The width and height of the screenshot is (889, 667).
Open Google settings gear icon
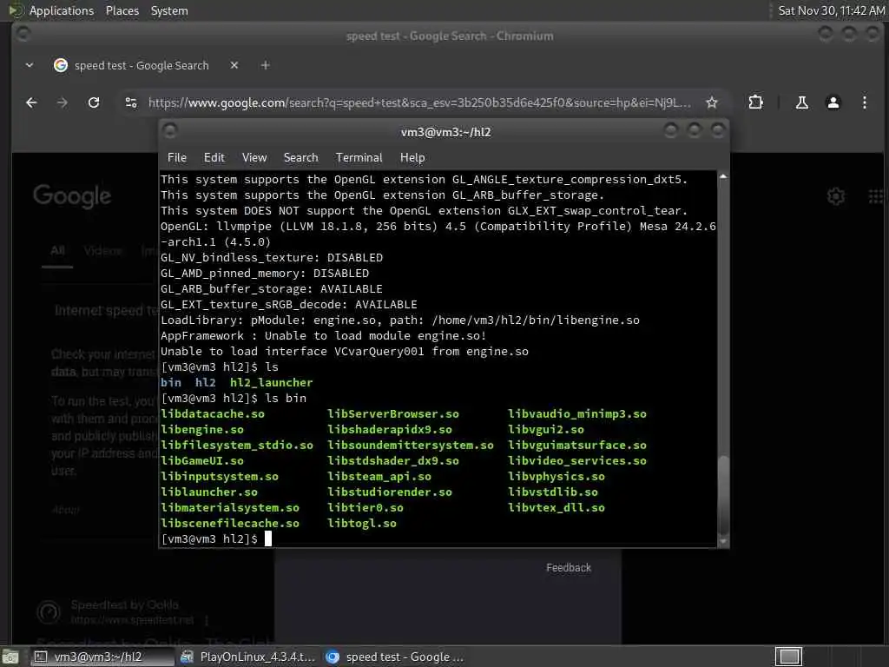(836, 196)
